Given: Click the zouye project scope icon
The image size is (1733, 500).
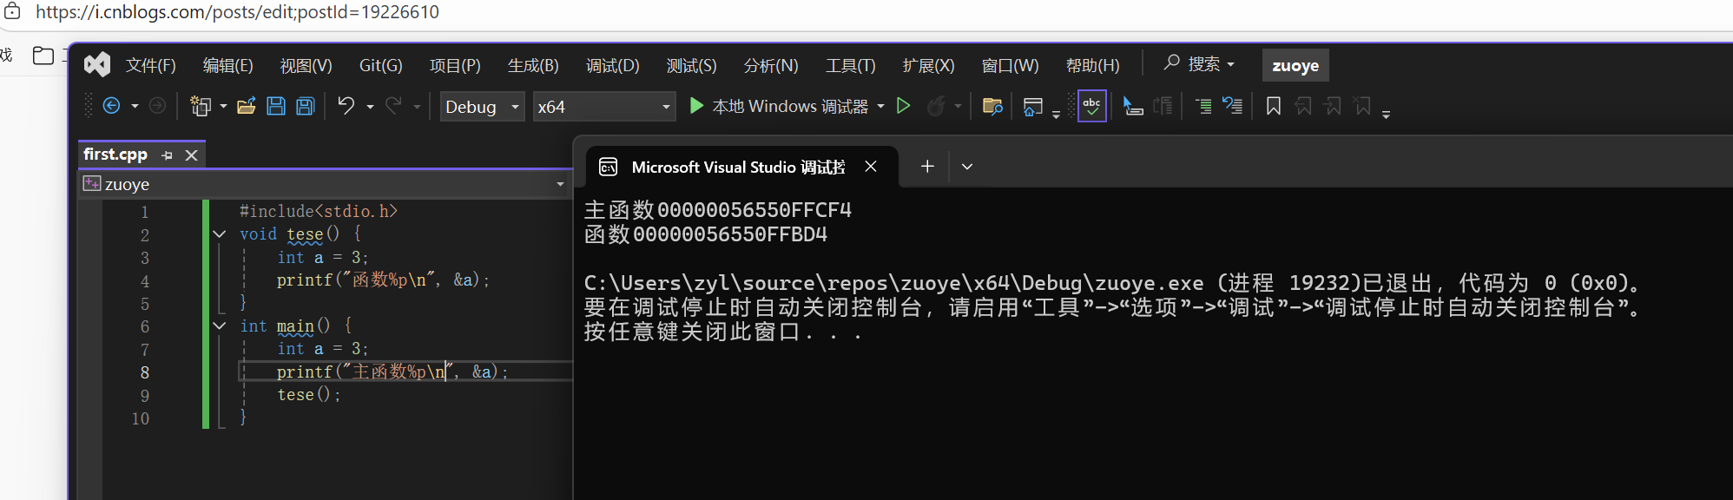Looking at the screenshot, I should click(x=92, y=183).
